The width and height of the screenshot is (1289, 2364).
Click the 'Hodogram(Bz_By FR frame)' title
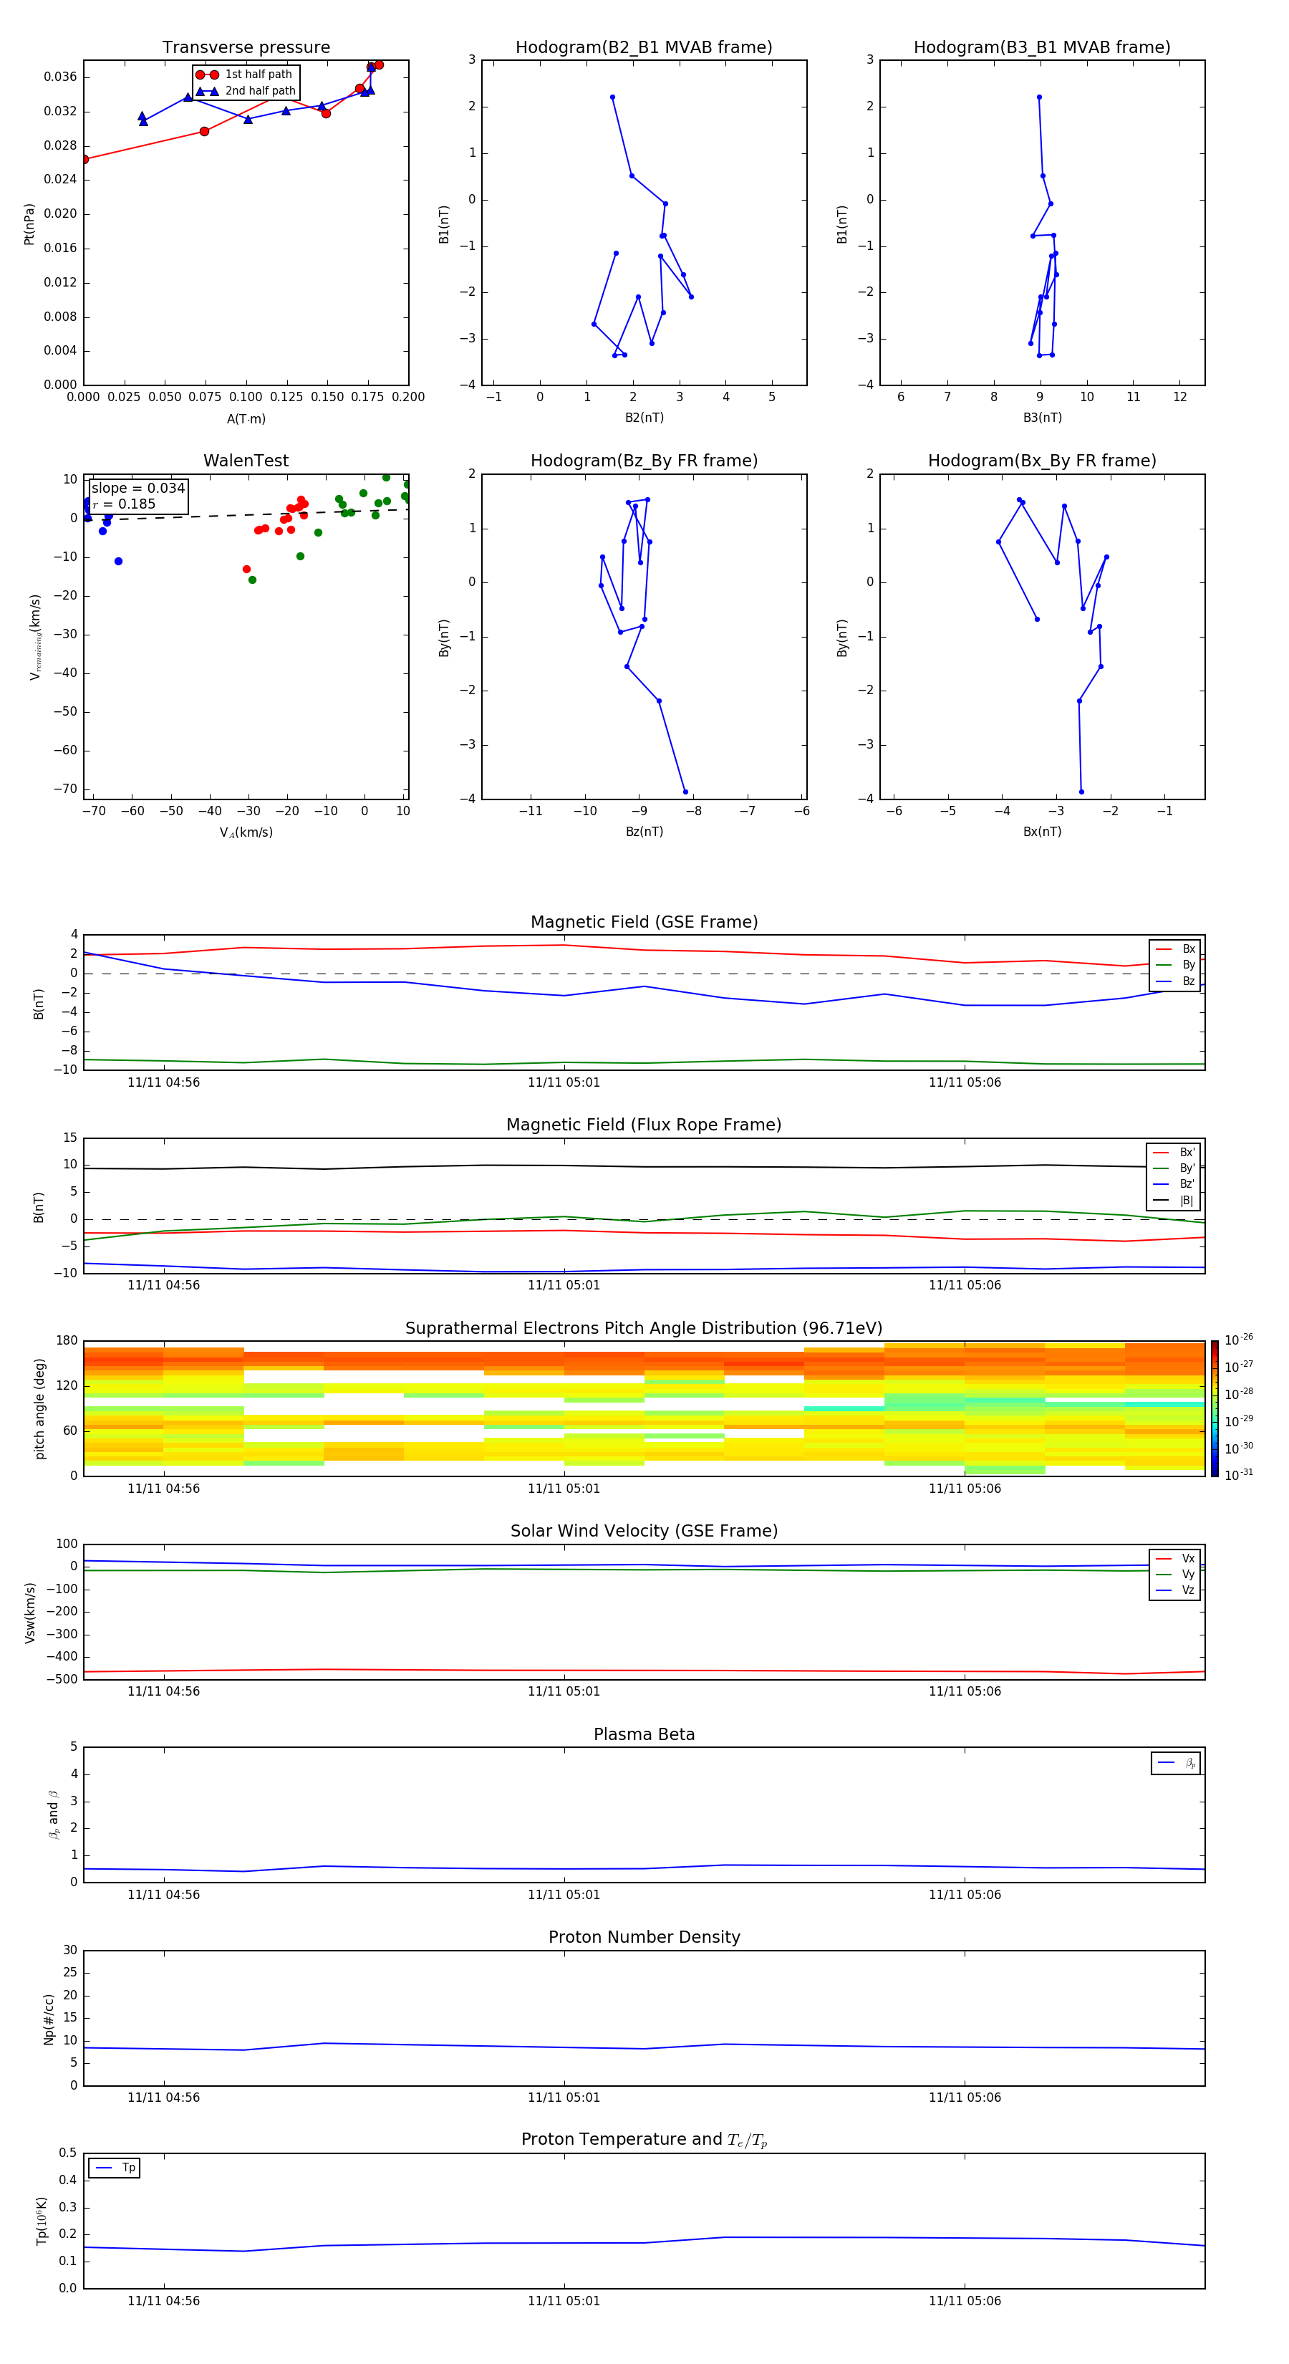(644, 461)
